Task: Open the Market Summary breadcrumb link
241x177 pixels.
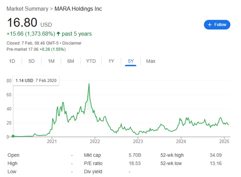Action: pyautogui.click(x=27, y=9)
